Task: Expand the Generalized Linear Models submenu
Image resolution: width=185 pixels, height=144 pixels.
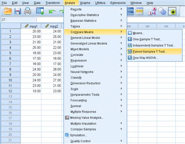Action: (x=95, y=43)
